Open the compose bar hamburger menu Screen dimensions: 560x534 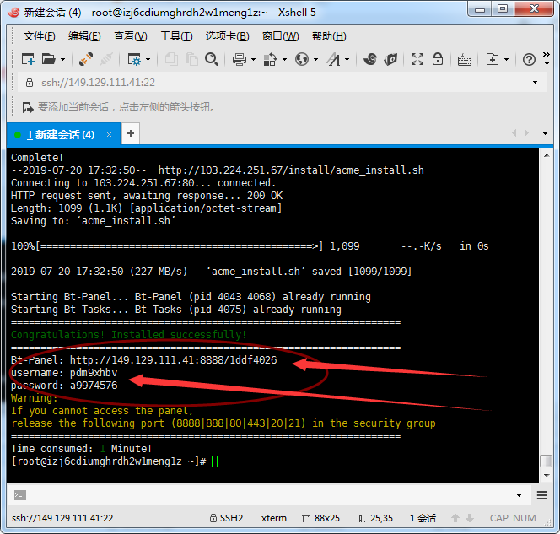541,495
